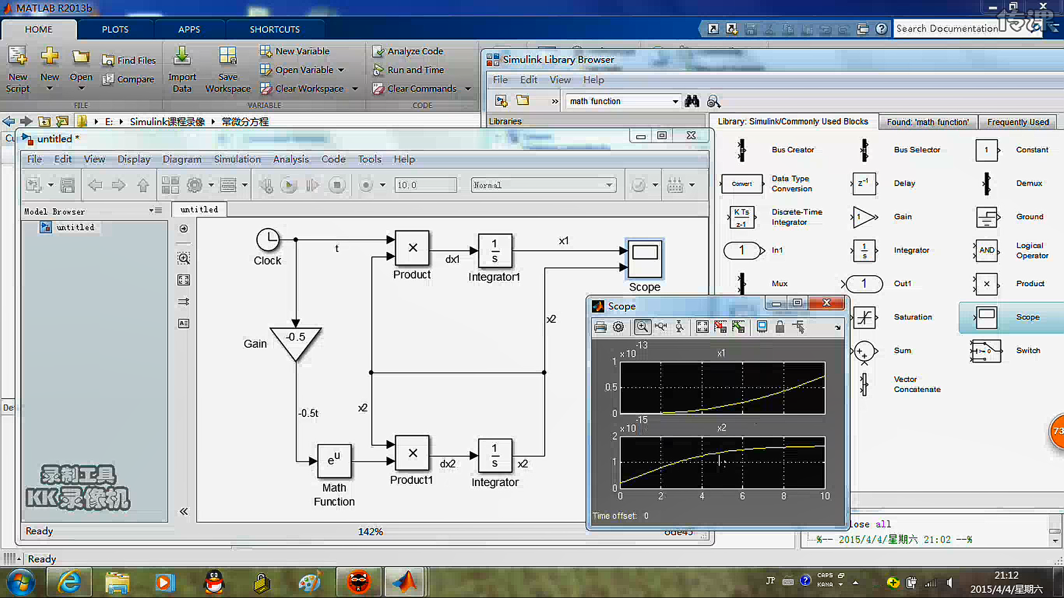Select the Scope block in library
The height and width of the screenshot is (598, 1064).
pyautogui.click(x=987, y=317)
